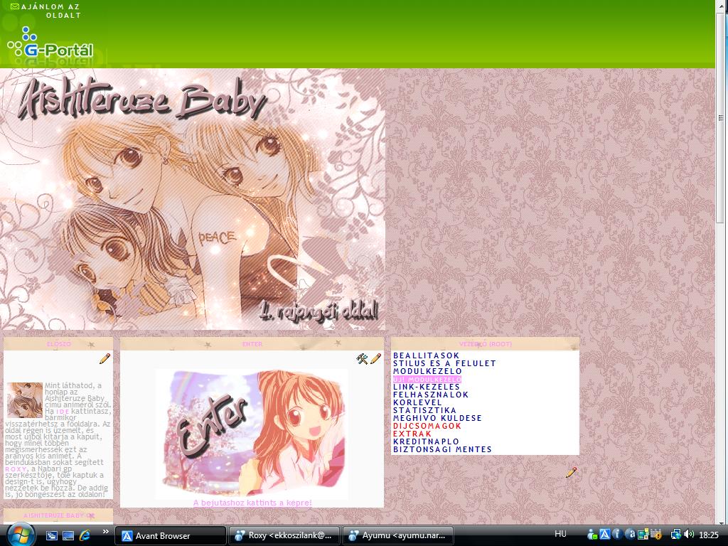Select the dark blue Modulkezelo menu entry
Screen dimensions: 728x546
[427, 371]
